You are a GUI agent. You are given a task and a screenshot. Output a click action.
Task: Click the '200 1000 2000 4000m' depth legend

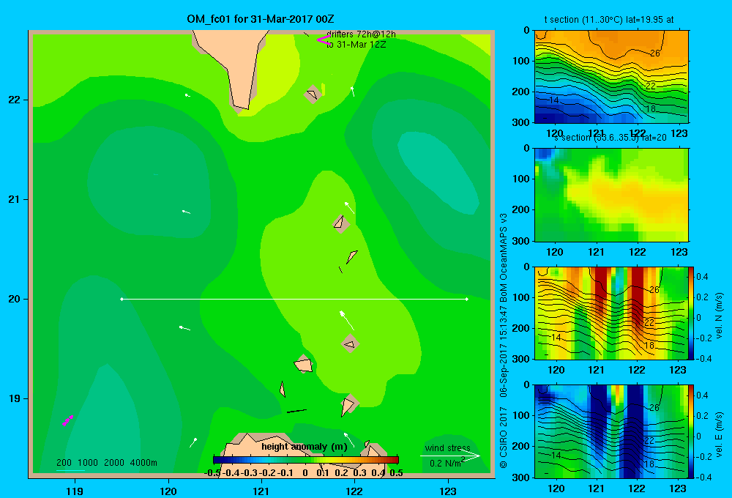107,463
